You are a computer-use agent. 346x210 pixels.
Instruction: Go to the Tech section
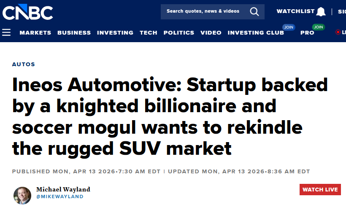click(x=149, y=32)
